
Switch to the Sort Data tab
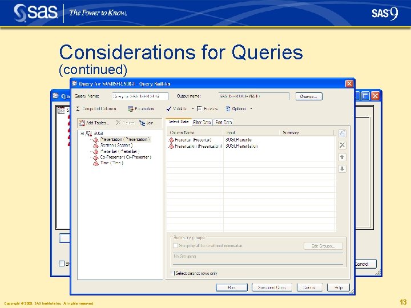[224, 122]
